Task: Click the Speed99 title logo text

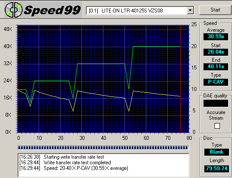Action: [52, 10]
